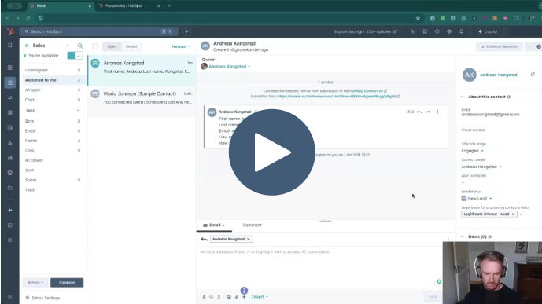Select the Unassigned view
542x304 pixels.
point(53,70)
